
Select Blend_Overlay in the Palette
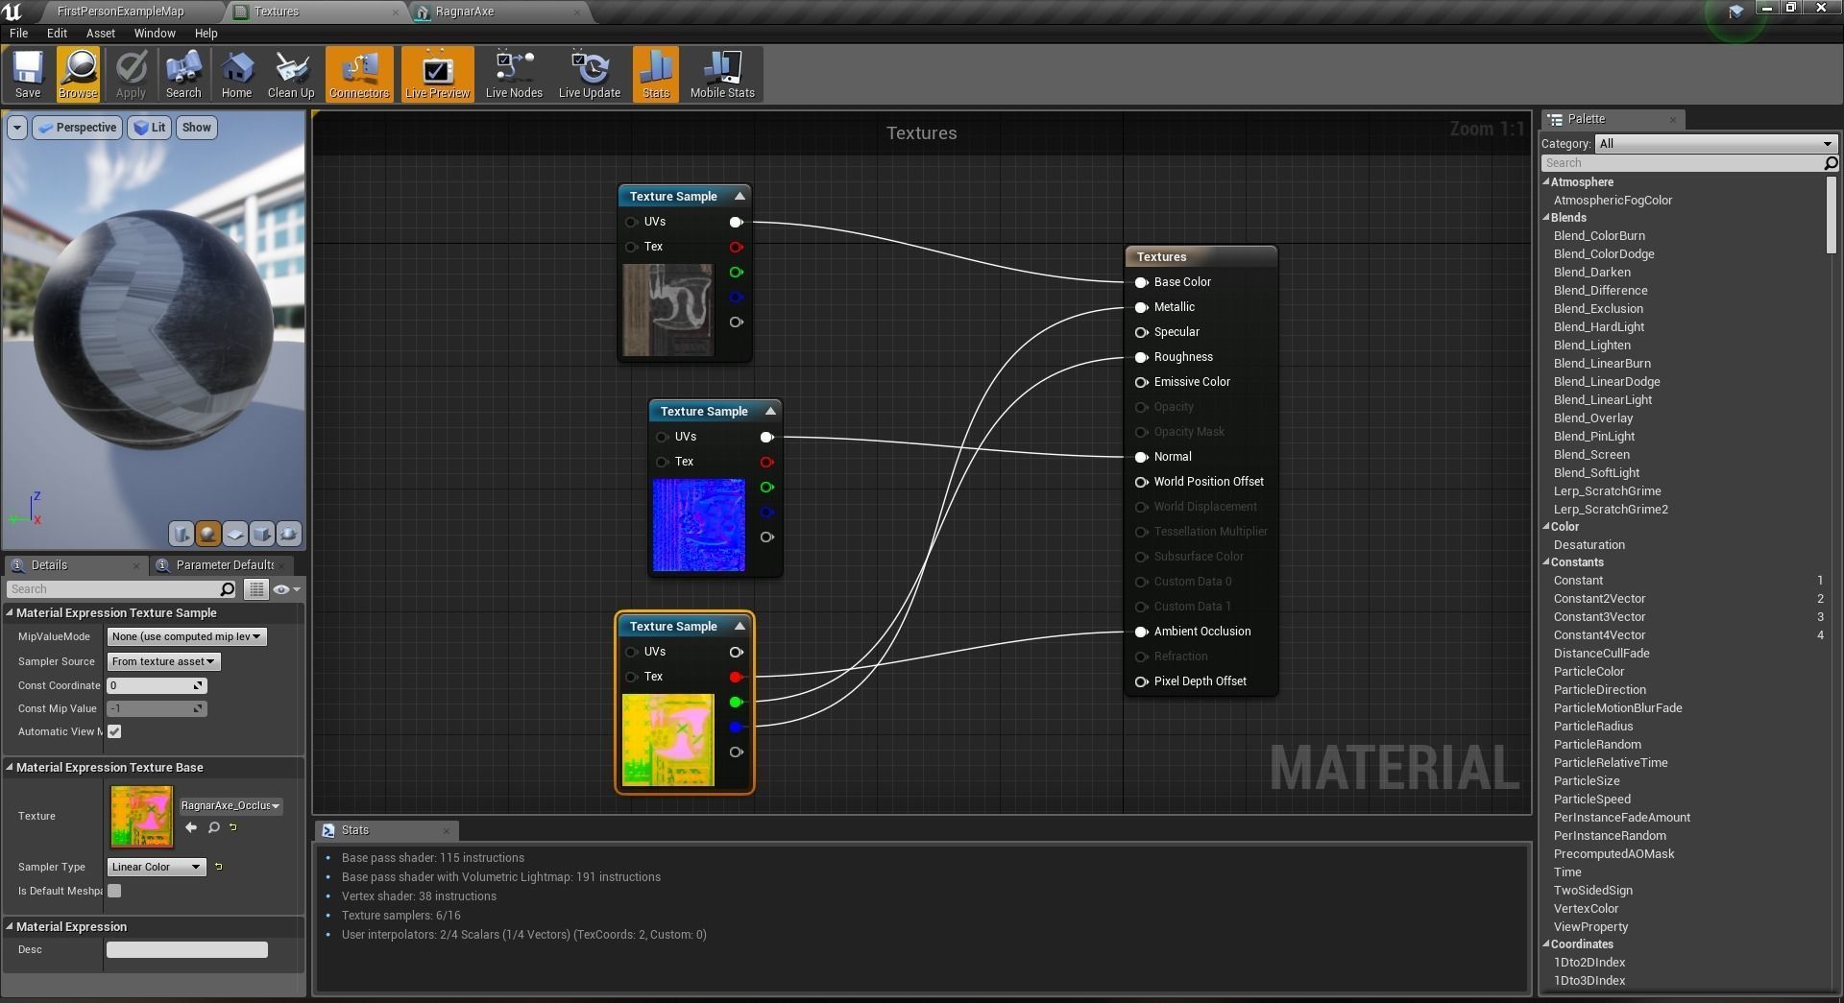[x=1593, y=418]
